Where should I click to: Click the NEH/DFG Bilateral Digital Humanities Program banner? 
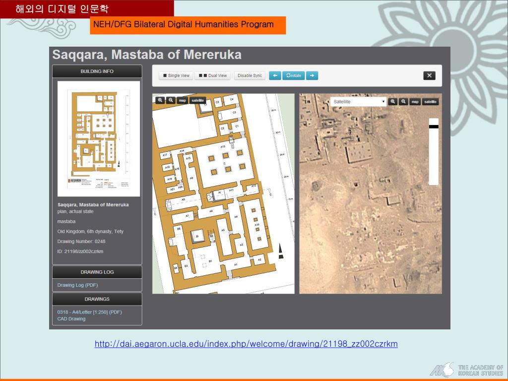point(188,25)
